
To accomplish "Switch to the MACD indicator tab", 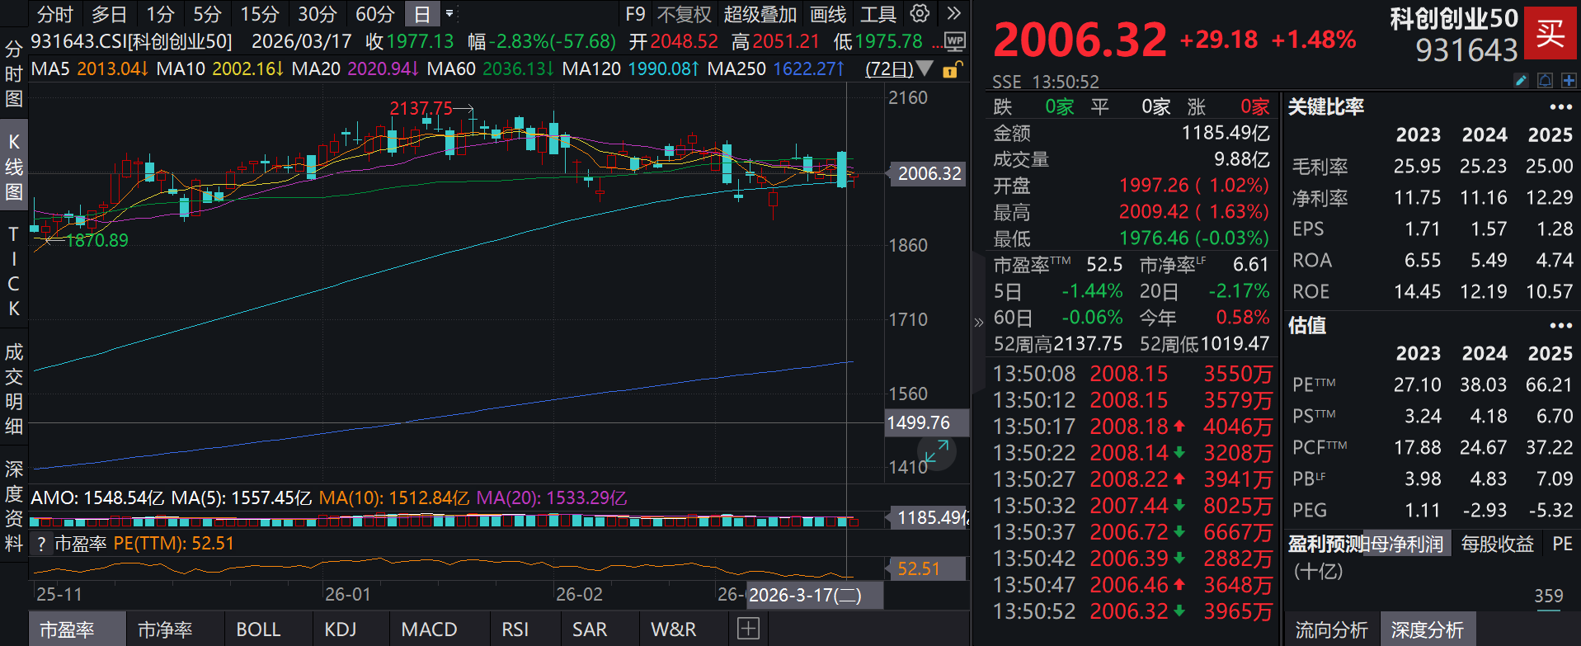I will pyautogui.click(x=429, y=629).
